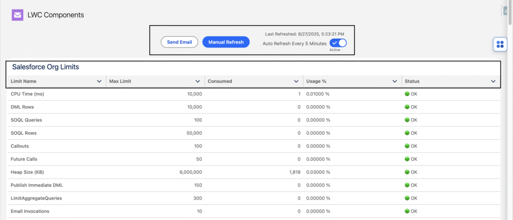Expand the Usage % column menu chevron

[395, 81]
